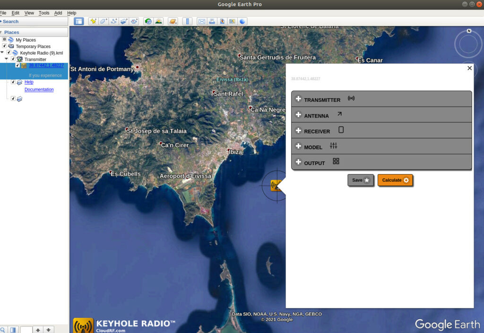Click the Santa Gertrudis de Fruitera label
This screenshot has width=484, height=333.
point(277,57)
